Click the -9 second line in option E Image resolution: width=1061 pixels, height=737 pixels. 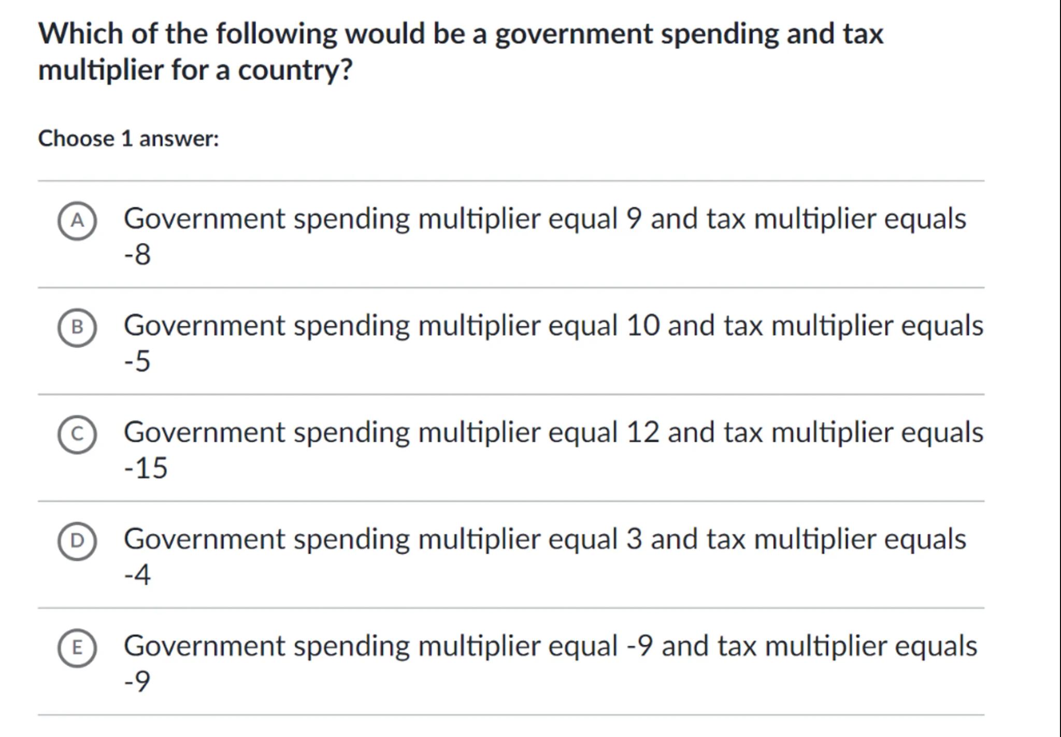(137, 682)
